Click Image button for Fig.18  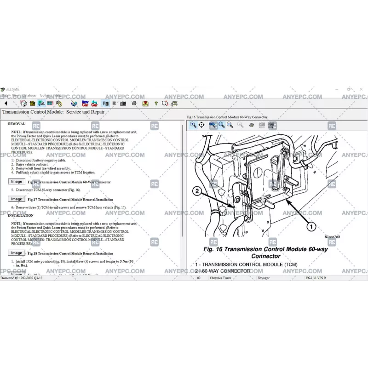17,253
